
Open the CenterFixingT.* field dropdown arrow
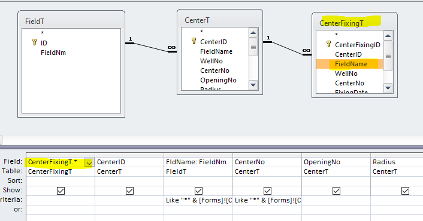(89, 162)
